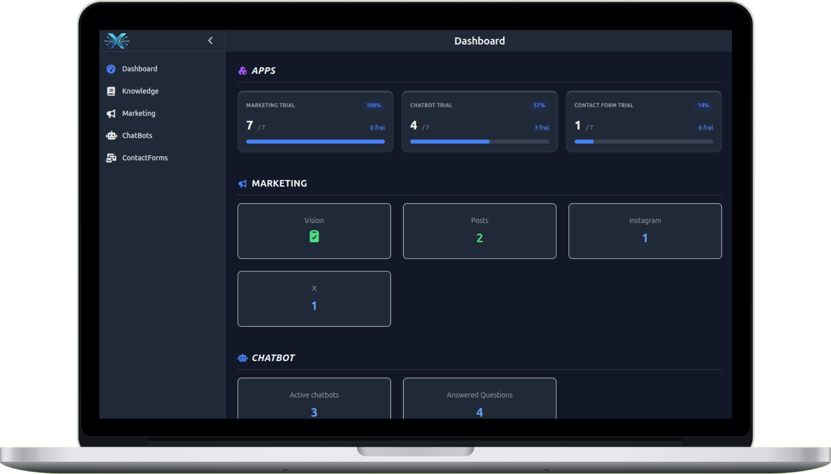Click the Knowledge book icon

111,91
